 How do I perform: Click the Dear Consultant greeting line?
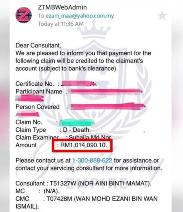38,46
